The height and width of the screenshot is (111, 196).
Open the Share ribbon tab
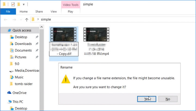coord(39,11)
